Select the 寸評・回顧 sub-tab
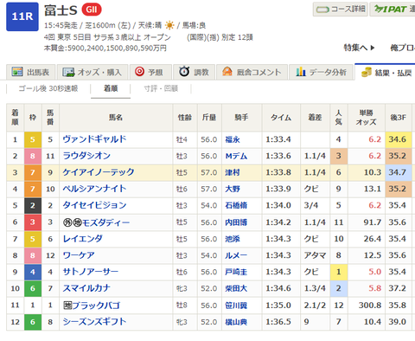 point(161,88)
